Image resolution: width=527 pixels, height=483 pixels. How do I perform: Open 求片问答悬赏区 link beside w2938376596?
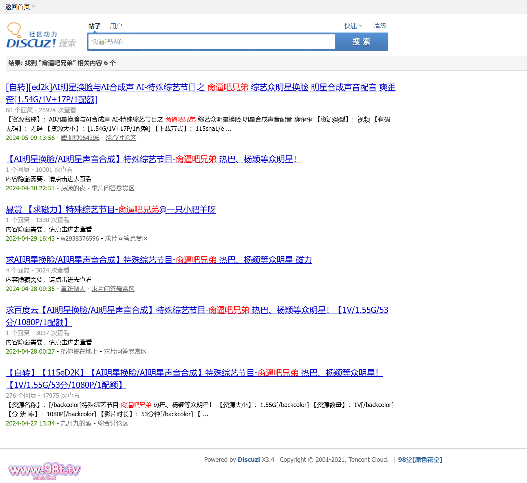click(127, 239)
